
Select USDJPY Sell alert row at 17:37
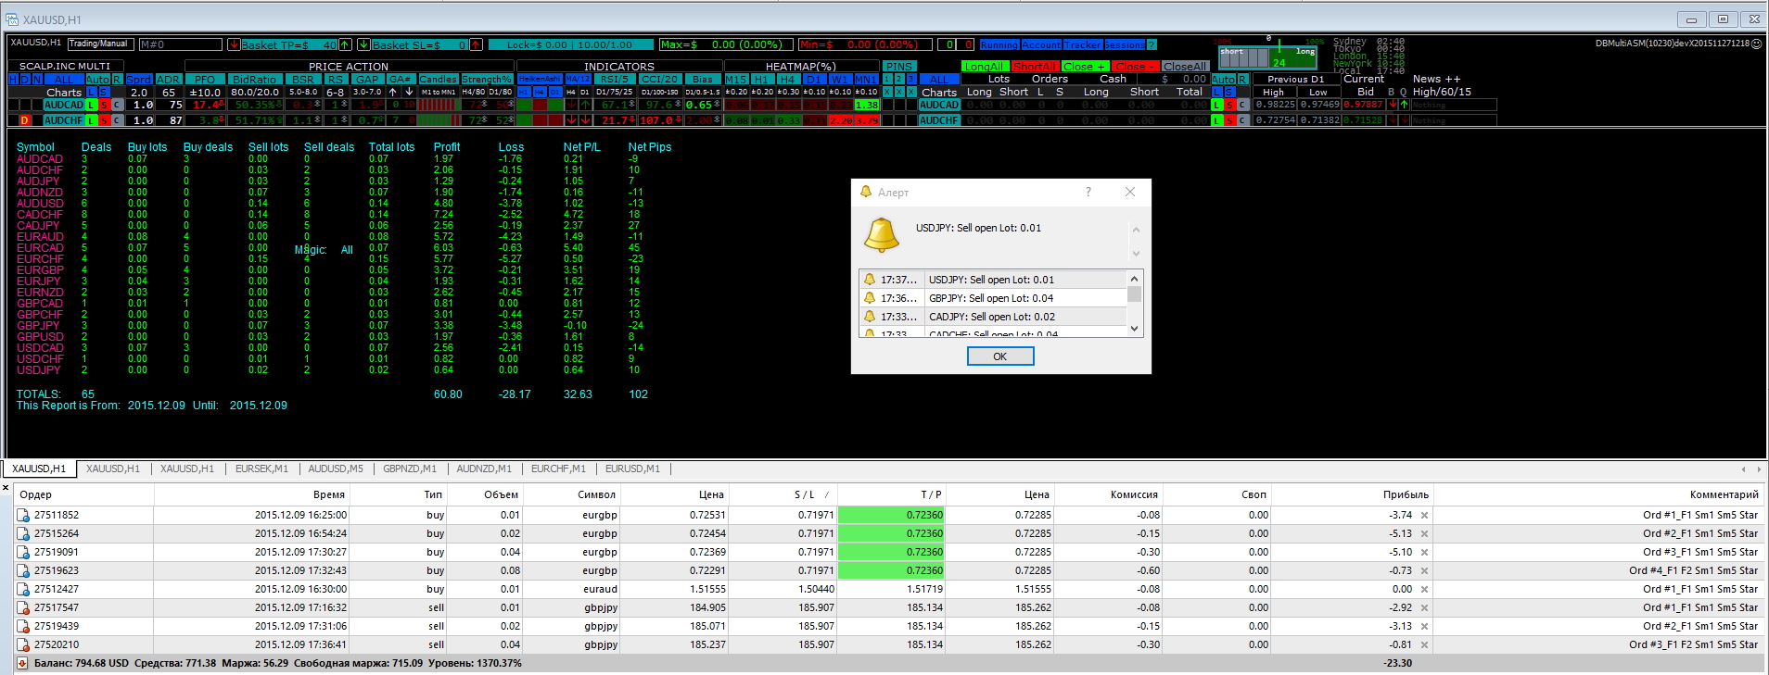(x=993, y=280)
